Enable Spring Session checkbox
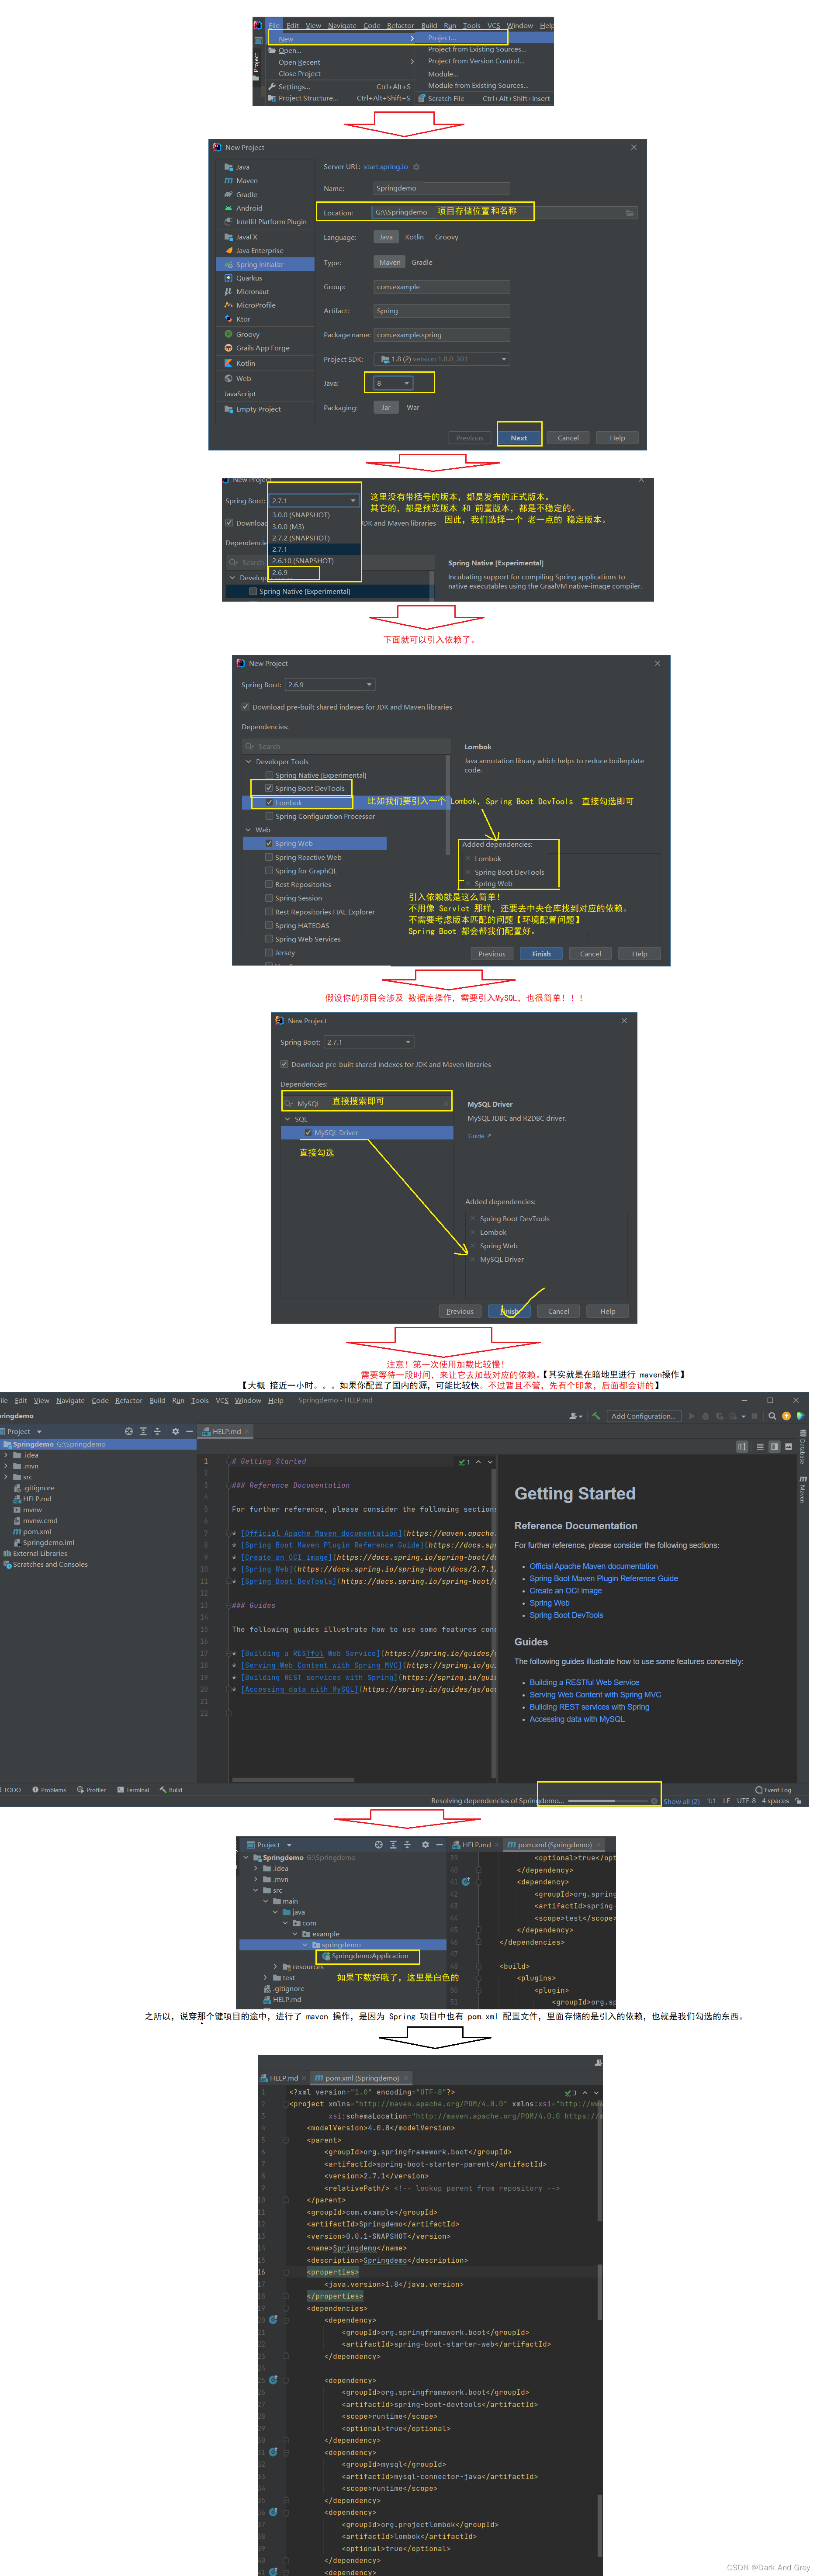 point(269,898)
